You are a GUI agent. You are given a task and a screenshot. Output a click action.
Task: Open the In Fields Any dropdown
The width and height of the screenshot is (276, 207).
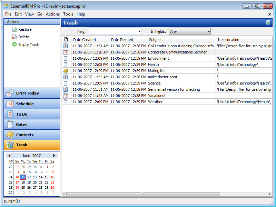tap(190, 31)
